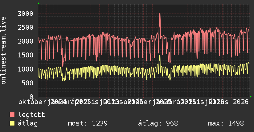Click the tallest red spike peak near 3000

tap(160, 14)
